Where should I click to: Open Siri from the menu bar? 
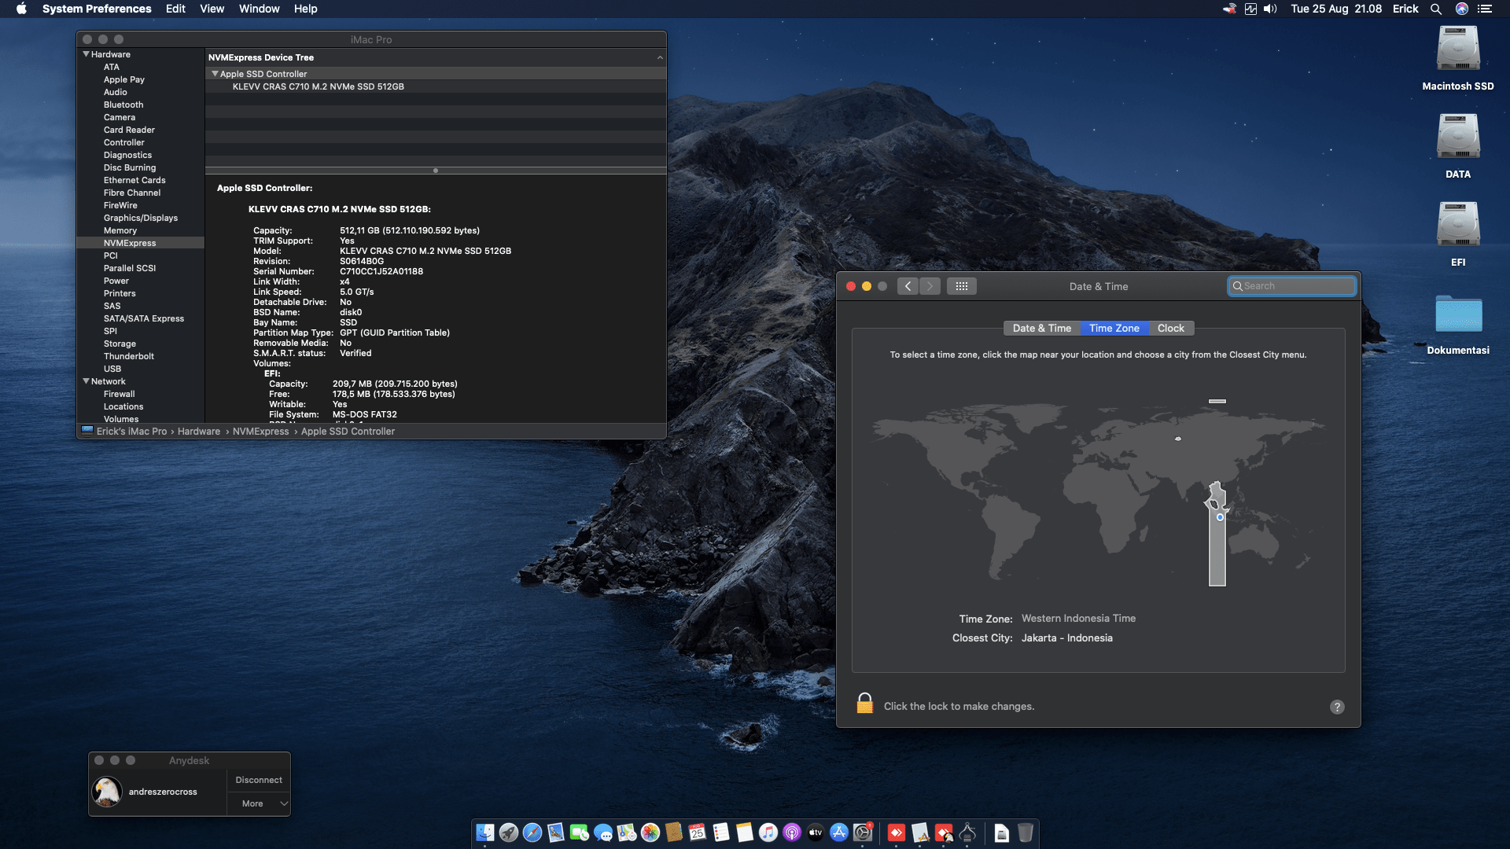pos(1462,9)
